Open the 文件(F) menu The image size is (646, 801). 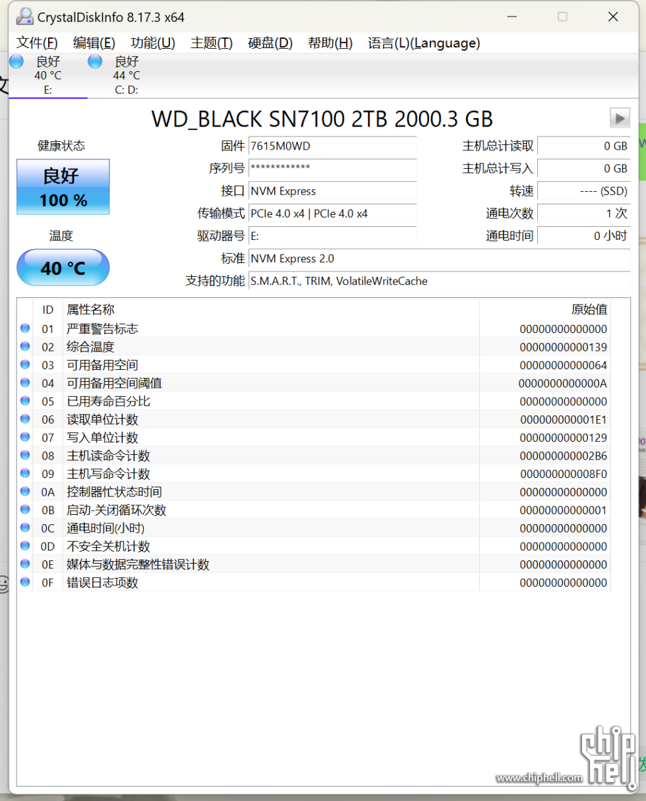click(x=37, y=43)
